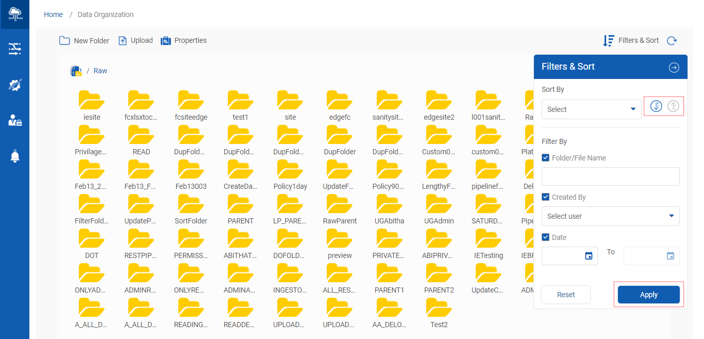Focus the From date input field
This screenshot has height=339, width=704.
569,256
